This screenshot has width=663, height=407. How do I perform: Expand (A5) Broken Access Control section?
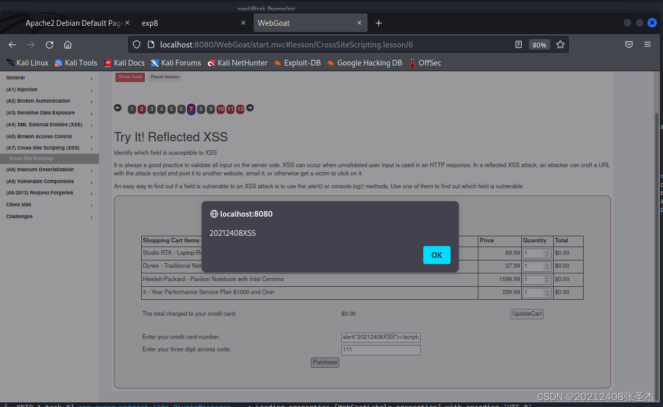point(49,137)
